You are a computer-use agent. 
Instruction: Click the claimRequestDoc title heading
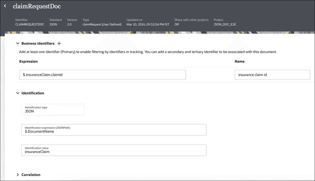37,6
